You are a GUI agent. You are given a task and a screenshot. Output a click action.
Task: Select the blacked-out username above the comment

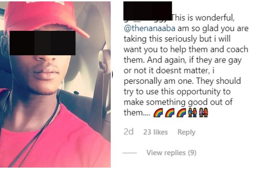[148, 11]
